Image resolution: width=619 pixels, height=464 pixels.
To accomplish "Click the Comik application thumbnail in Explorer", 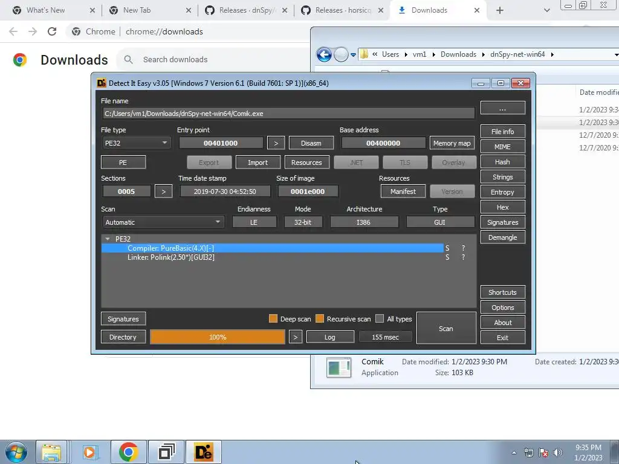I will click(x=339, y=367).
